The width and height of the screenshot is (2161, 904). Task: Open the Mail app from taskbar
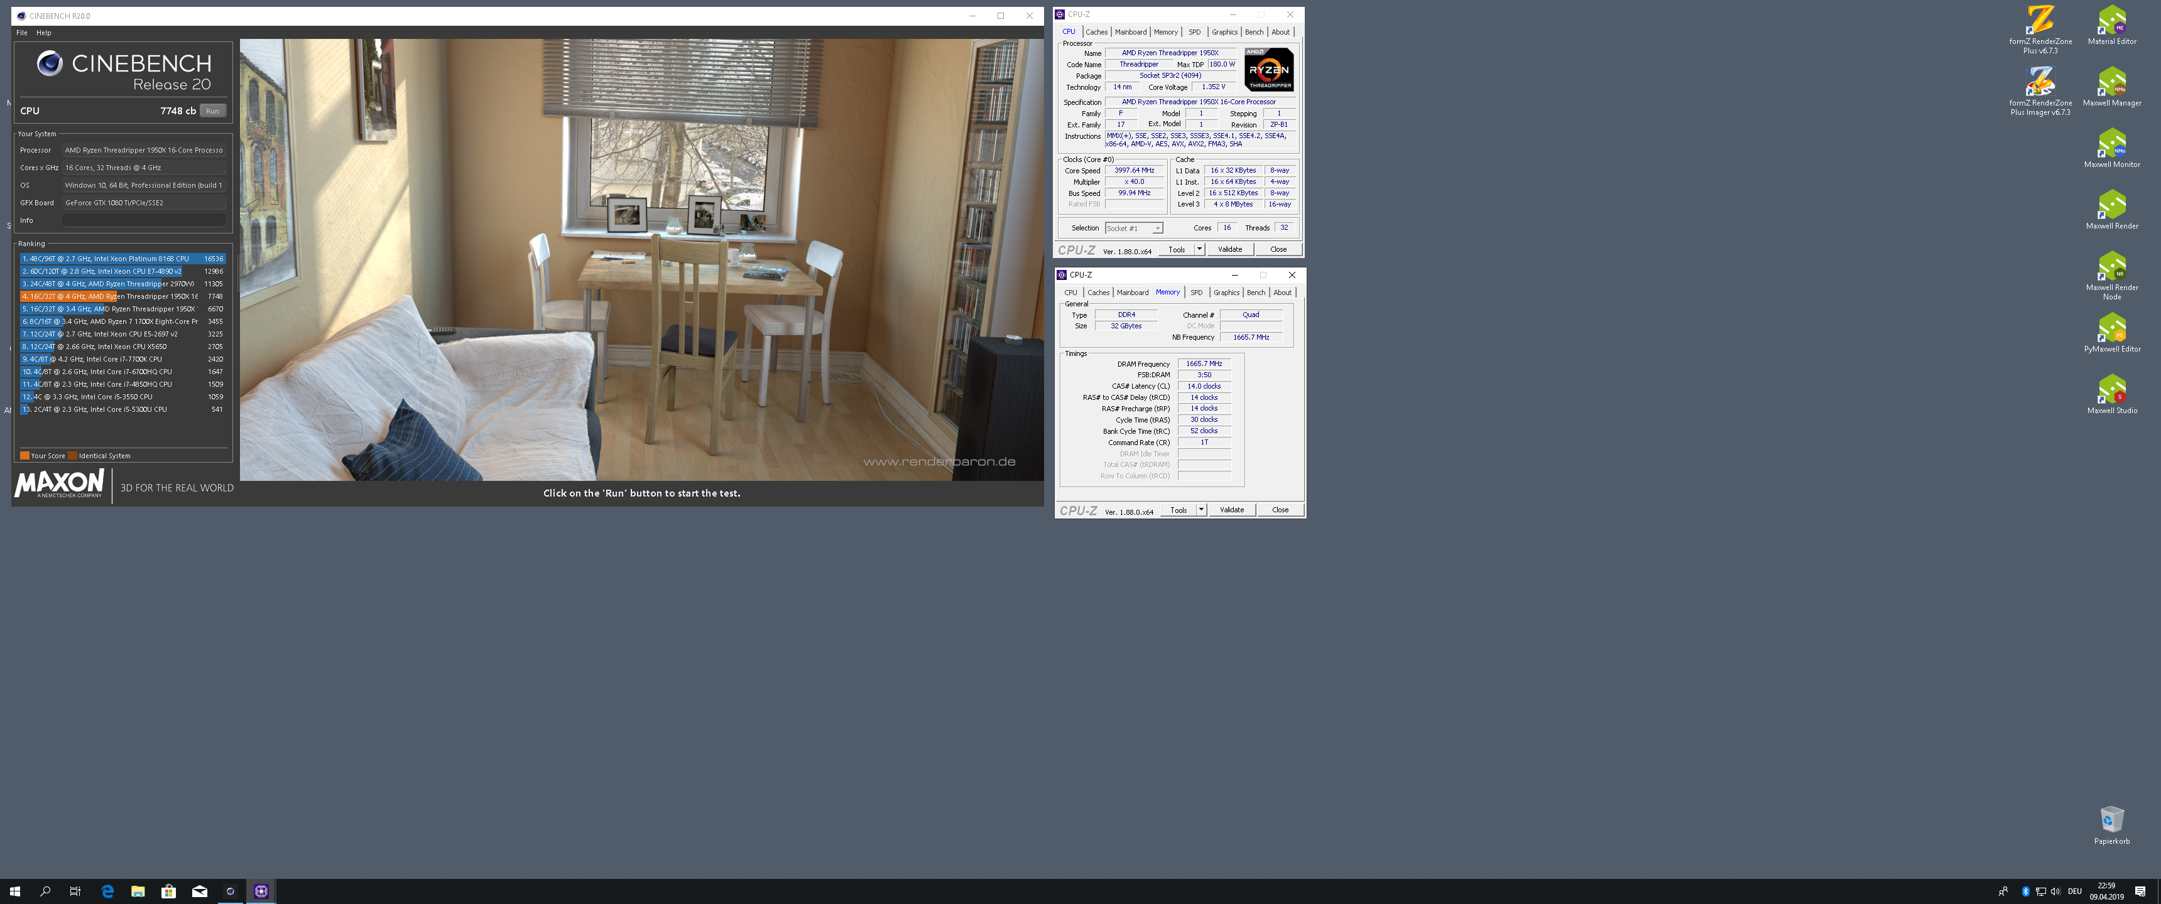point(200,891)
